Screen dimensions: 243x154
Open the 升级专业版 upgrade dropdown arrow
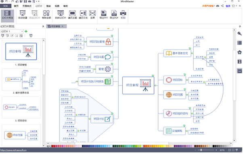214,6
